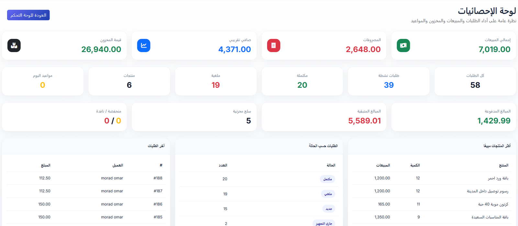Click the 'صافي تقريبي' label

coord(240,40)
